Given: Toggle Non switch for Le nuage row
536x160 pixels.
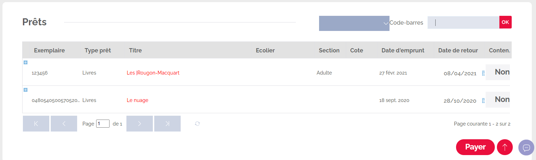Looking at the screenshot, I should click(498, 100).
